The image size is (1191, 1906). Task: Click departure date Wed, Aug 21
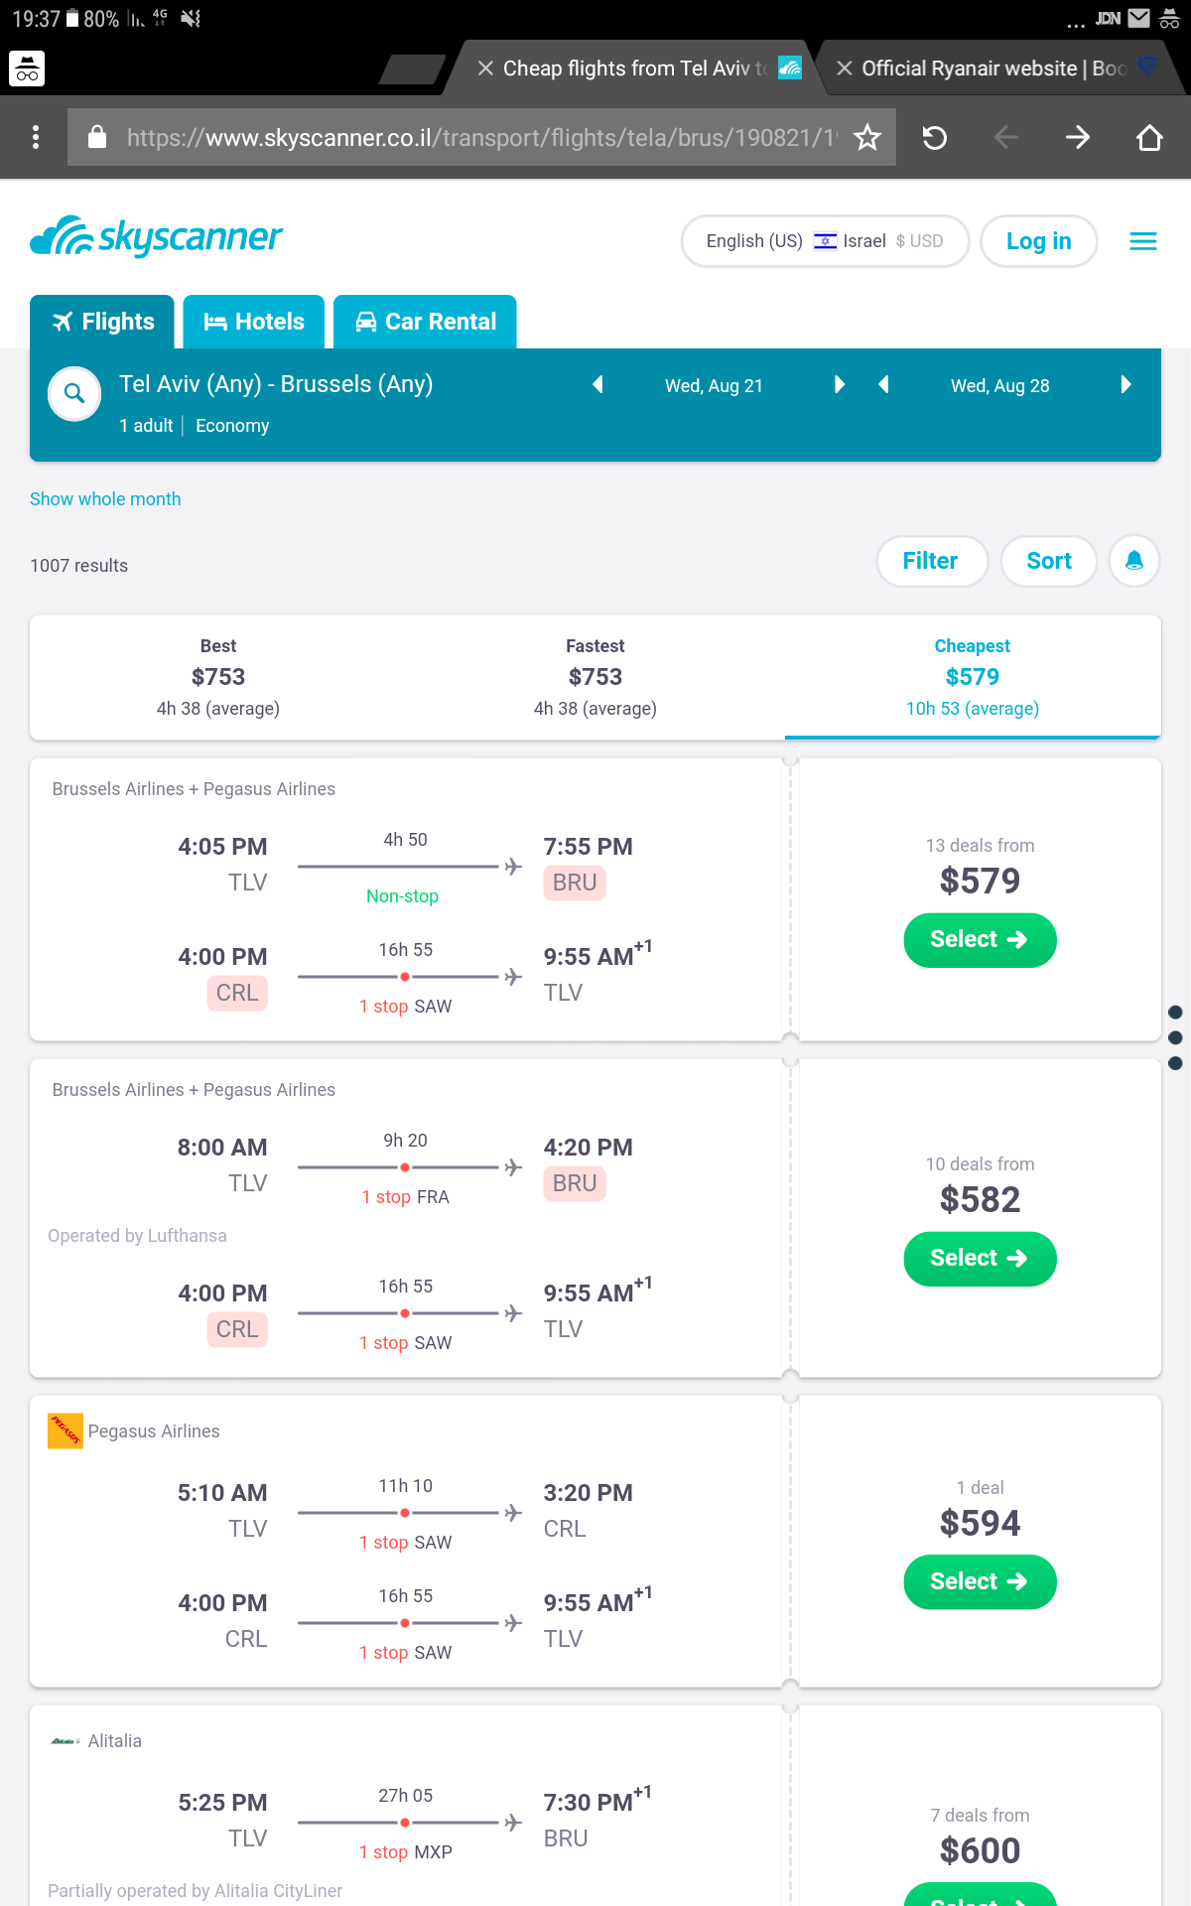[x=714, y=386]
